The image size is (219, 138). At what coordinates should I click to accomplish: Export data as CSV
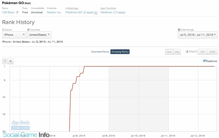click(x=202, y=52)
